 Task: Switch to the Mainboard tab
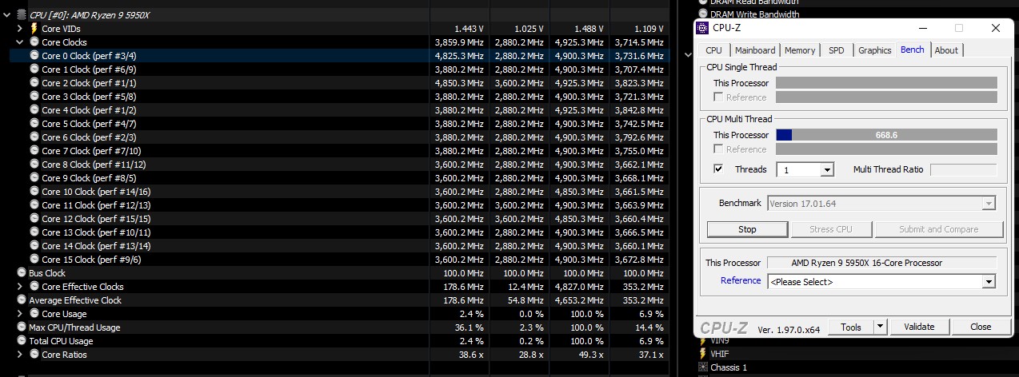755,50
